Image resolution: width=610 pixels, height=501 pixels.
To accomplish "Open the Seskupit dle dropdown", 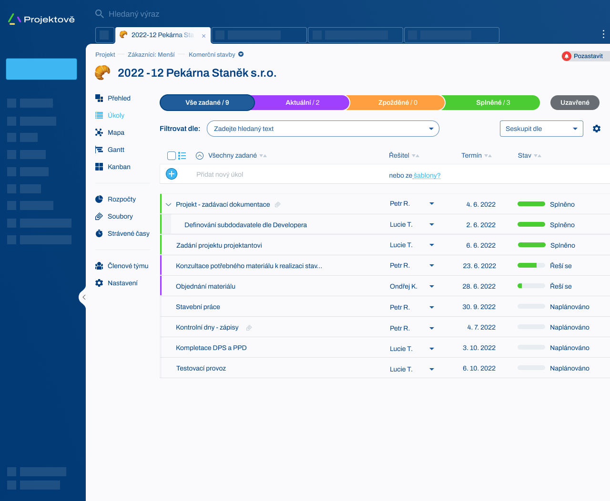I will (x=541, y=129).
